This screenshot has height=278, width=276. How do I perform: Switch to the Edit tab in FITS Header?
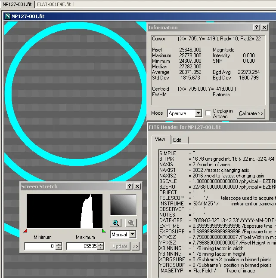point(177,140)
